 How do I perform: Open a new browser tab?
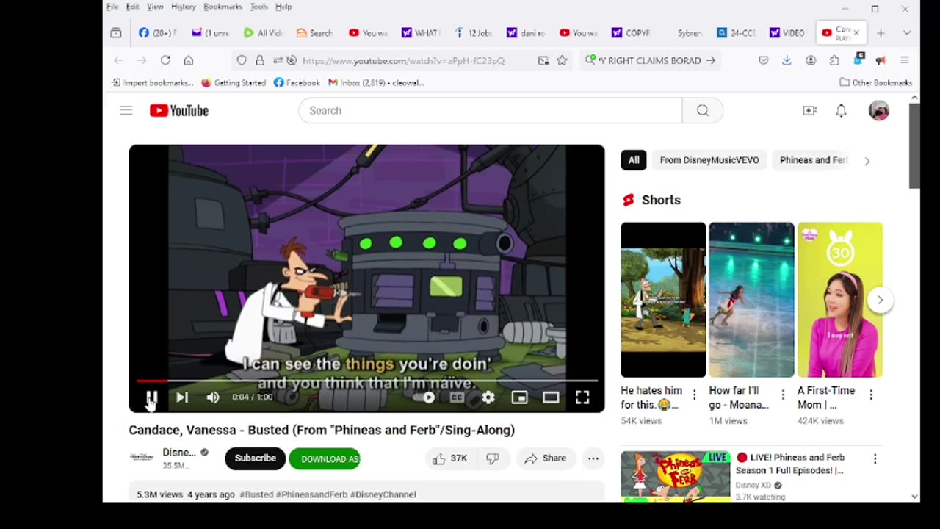[881, 33]
